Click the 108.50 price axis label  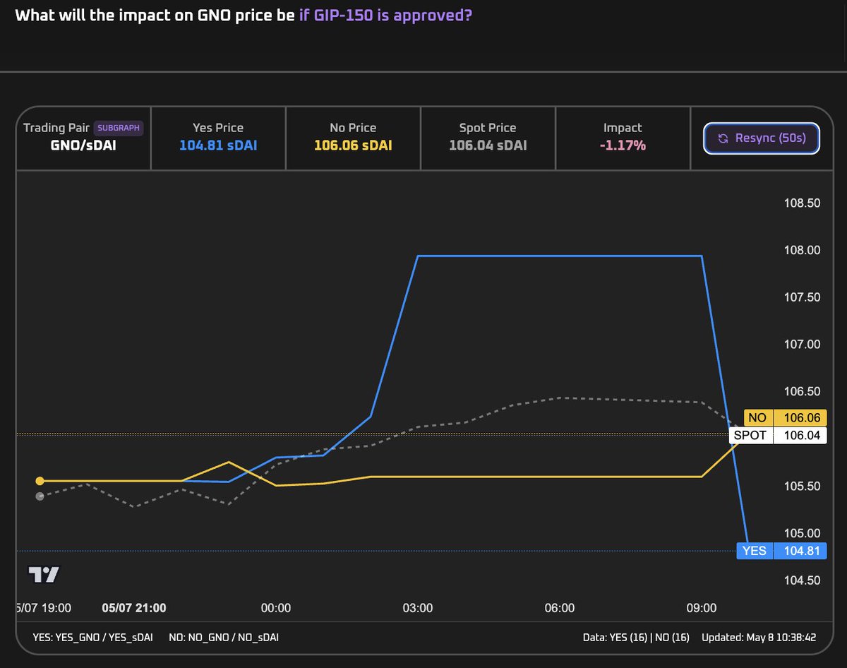point(803,203)
